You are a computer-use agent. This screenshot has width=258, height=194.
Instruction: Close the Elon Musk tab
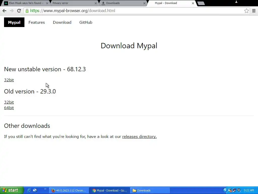pyautogui.click(x=47, y=3)
